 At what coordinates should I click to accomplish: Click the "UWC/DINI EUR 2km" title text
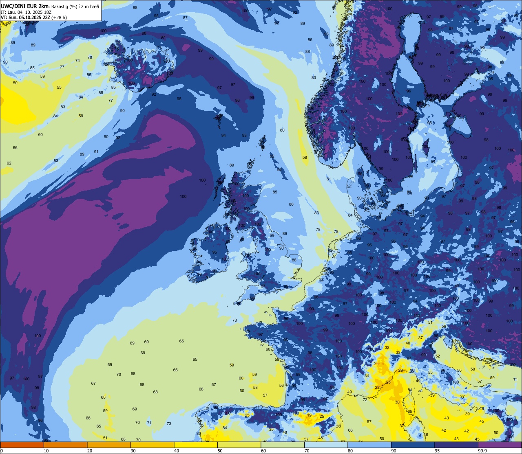(25, 6)
